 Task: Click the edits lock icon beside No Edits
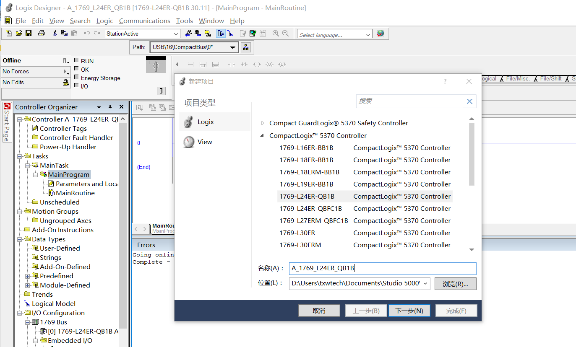(66, 83)
